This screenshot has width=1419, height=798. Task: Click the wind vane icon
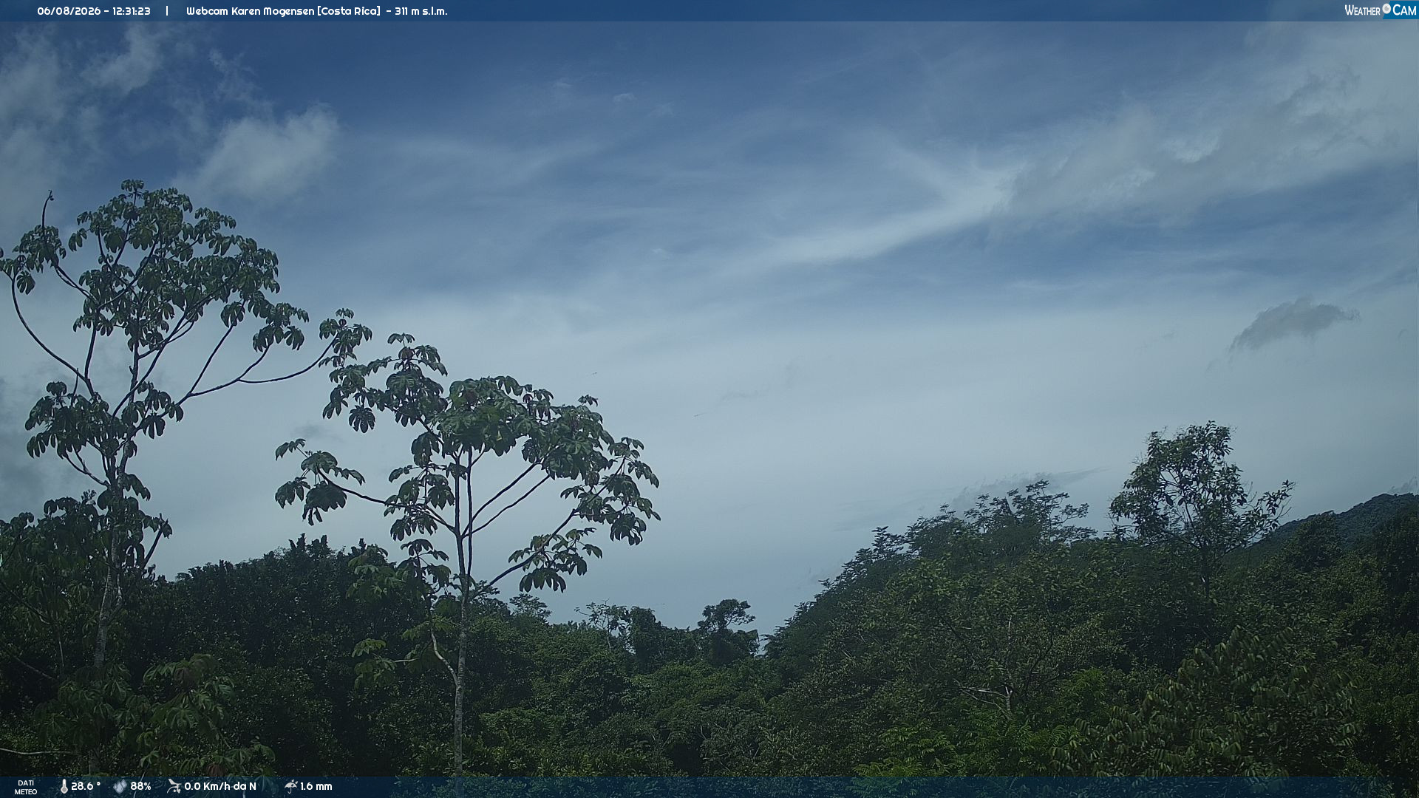[174, 786]
